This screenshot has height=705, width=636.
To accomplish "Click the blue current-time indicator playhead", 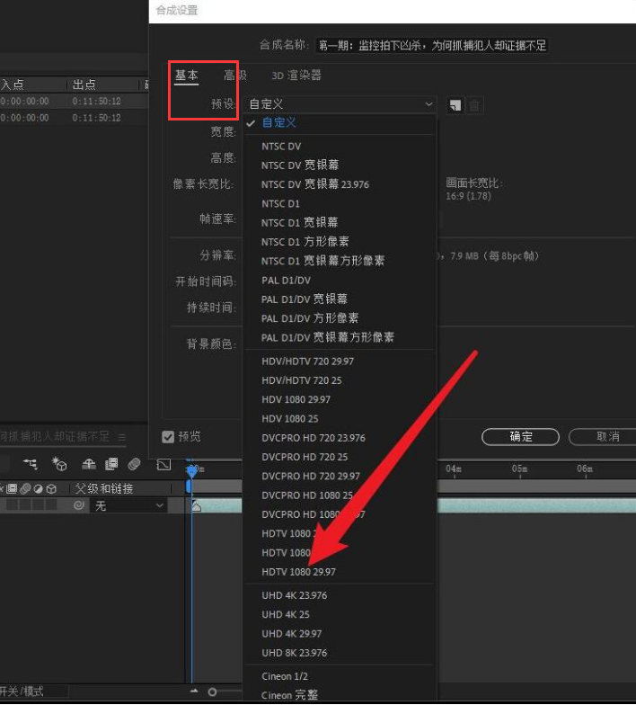I will [192, 471].
